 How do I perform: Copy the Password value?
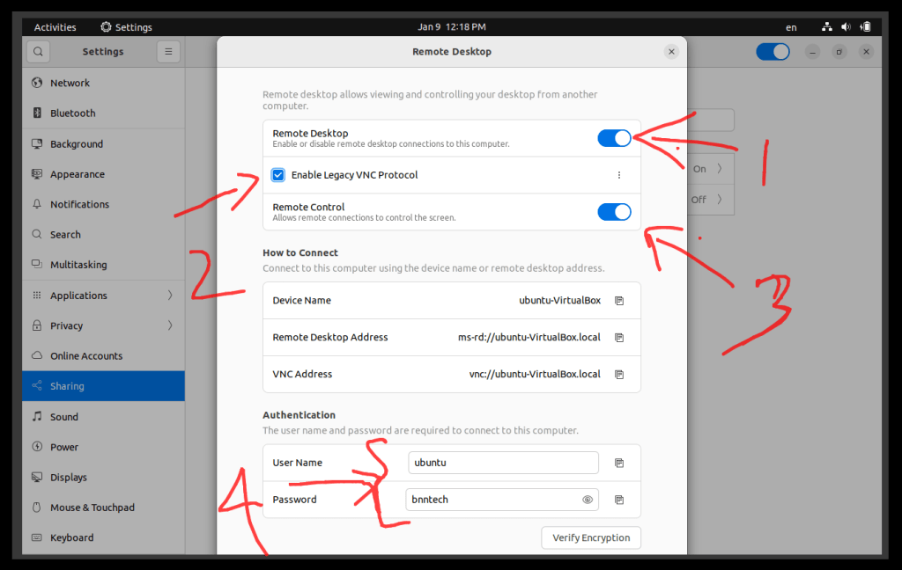point(619,500)
